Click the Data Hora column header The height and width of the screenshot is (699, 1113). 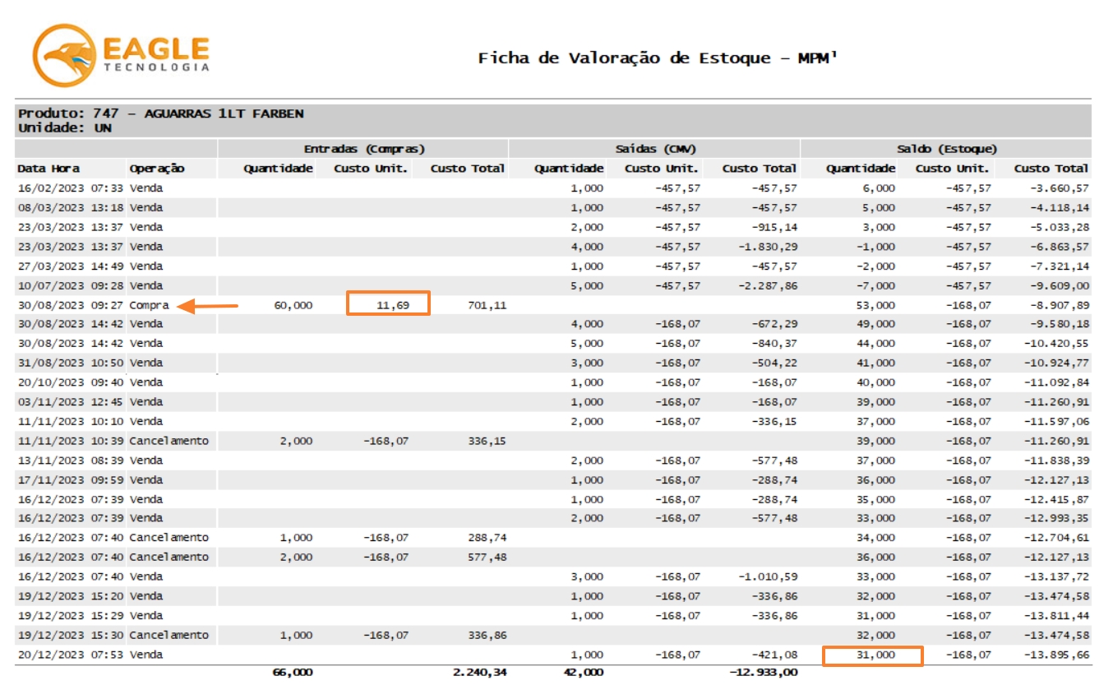[x=48, y=169]
